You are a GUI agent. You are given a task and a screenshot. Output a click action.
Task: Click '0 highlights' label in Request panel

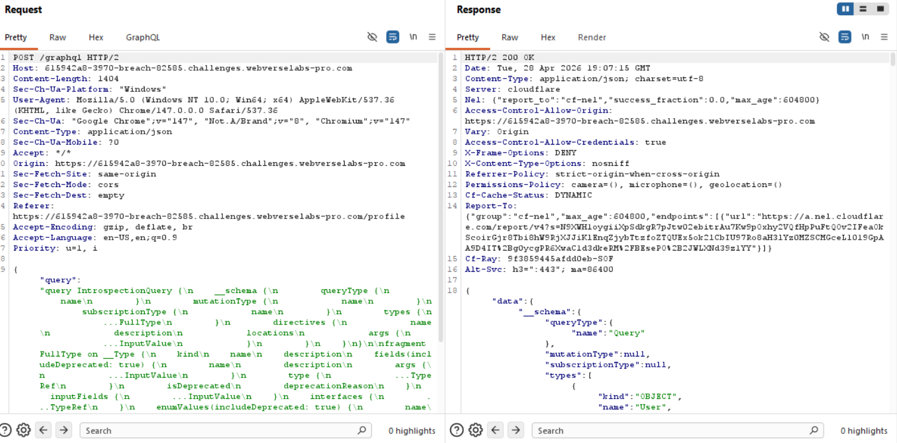pos(412,431)
